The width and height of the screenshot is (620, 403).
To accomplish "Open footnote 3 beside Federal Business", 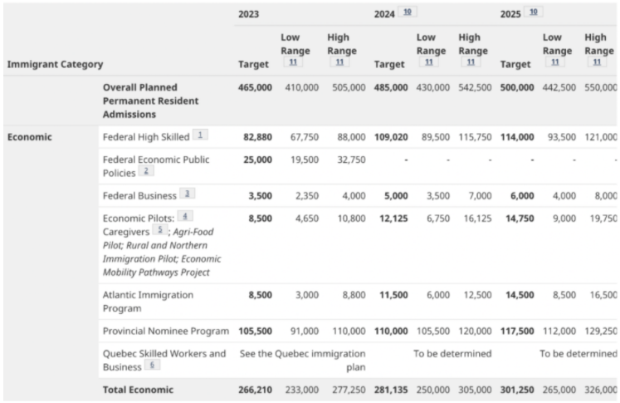I will pyautogui.click(x=187, y=193).
